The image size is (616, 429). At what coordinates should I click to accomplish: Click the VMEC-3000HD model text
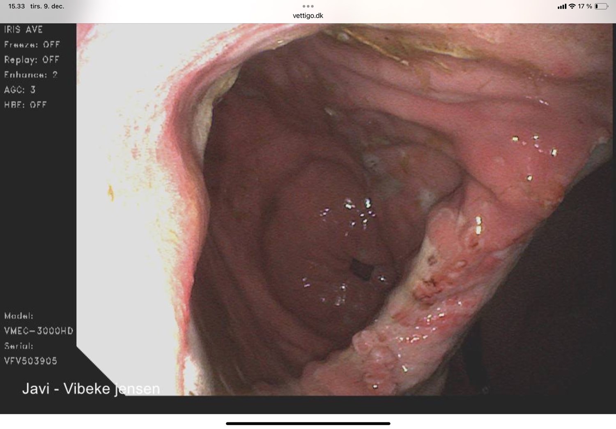[39, 331]
